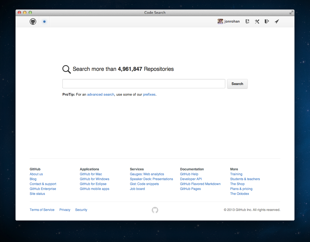Image resolution: width=310 pixels, height=242 pixels.
Task: Open account settings tools icon
Action: [x=257, y=22]
